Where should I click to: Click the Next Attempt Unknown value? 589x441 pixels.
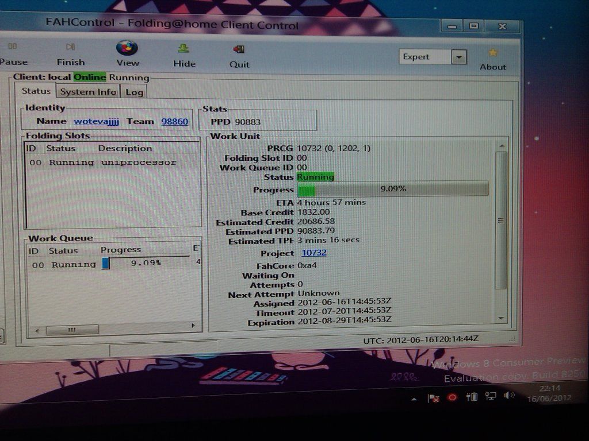tap(319, 293)
